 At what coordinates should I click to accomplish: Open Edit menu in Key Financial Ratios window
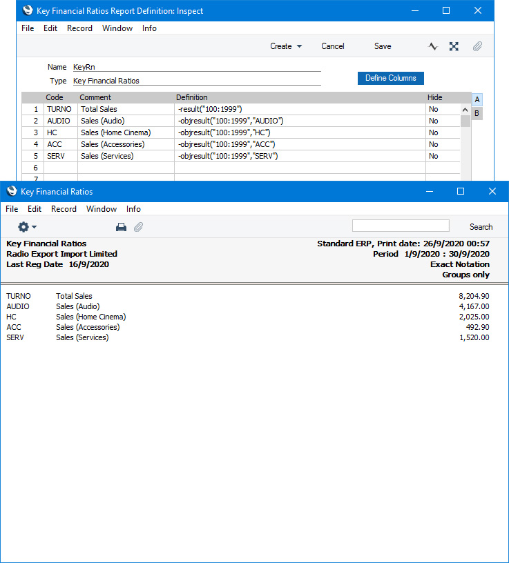(35, 209)
